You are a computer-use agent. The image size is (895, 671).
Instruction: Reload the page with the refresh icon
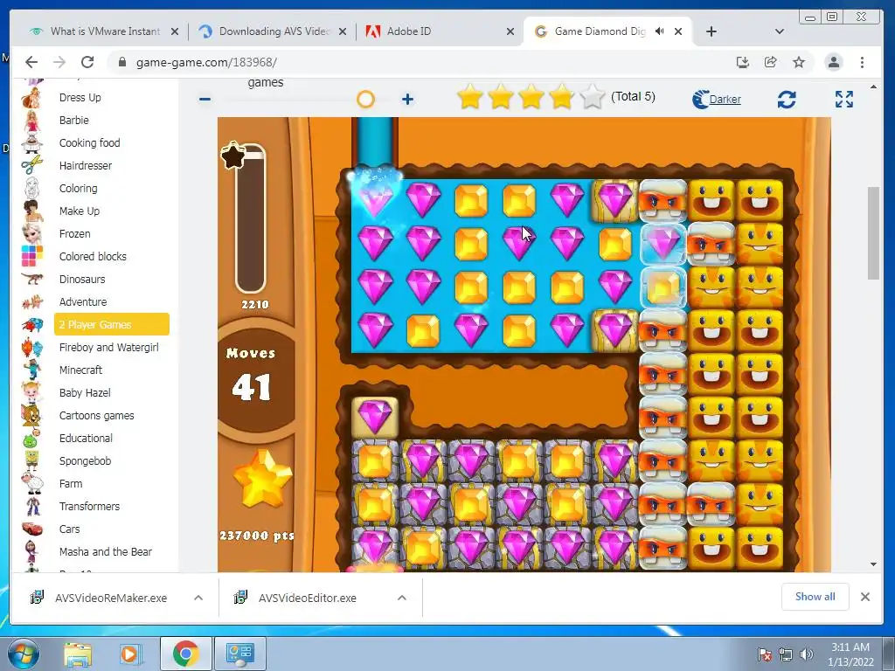(87, 62)
